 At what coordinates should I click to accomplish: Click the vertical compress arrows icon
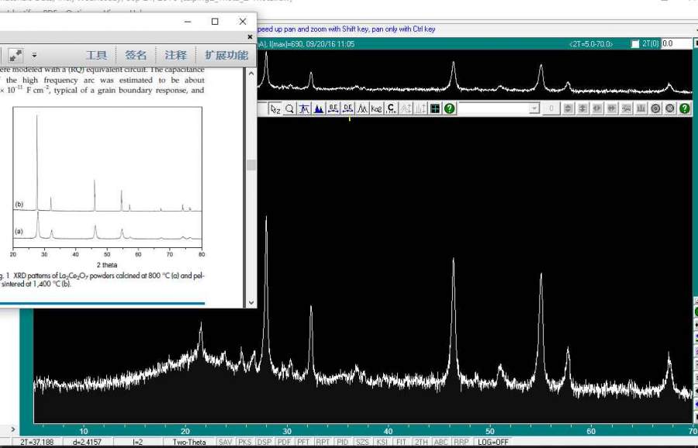[582, 108]
